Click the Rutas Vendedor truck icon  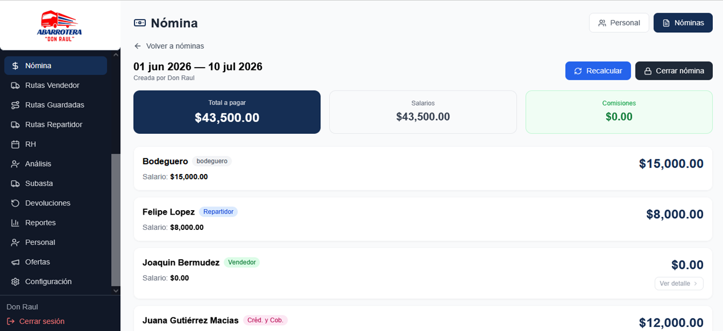(15, 85)
